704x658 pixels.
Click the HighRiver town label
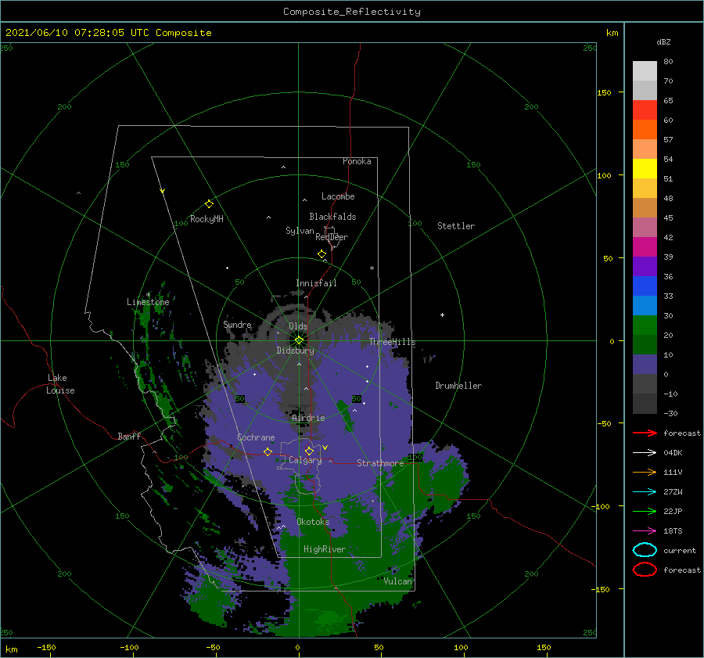coord(325,549)
